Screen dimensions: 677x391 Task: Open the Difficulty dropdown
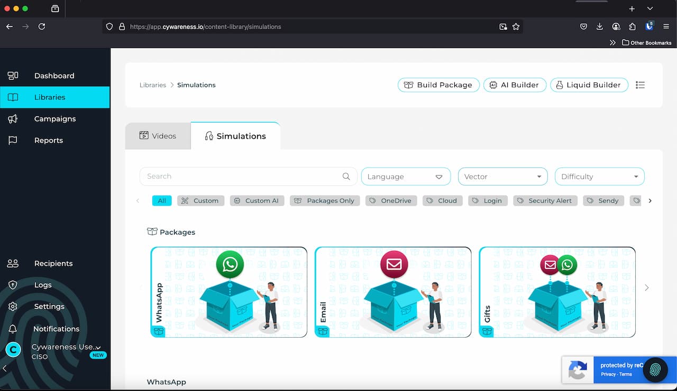[599, 176]
